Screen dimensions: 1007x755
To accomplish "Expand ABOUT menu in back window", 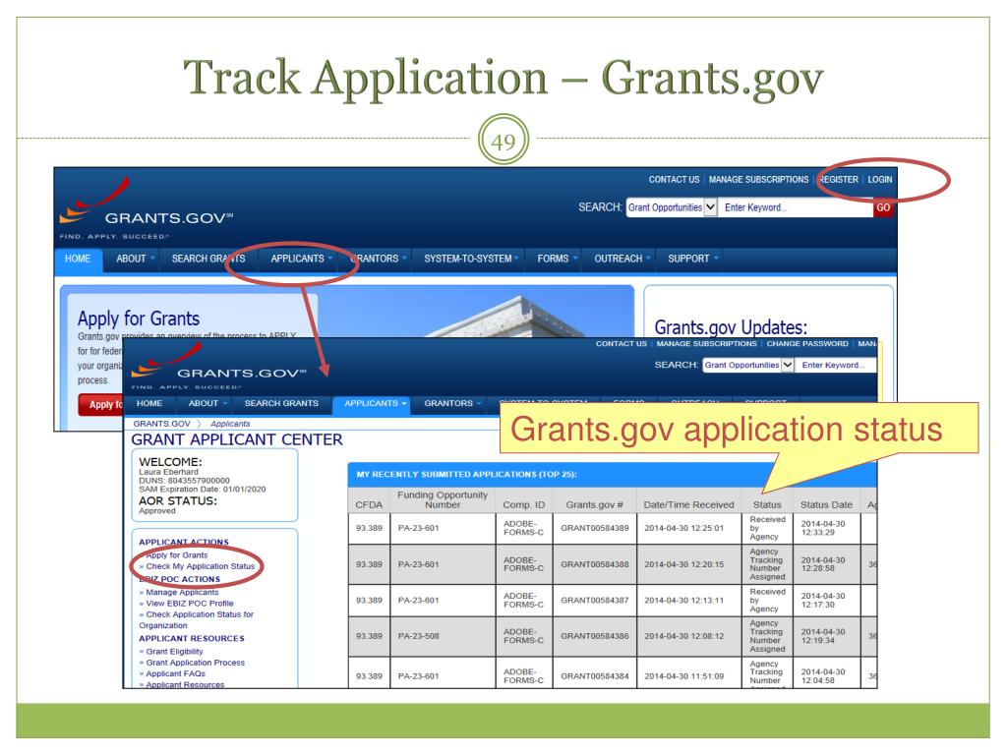I will tap(135, 259).
